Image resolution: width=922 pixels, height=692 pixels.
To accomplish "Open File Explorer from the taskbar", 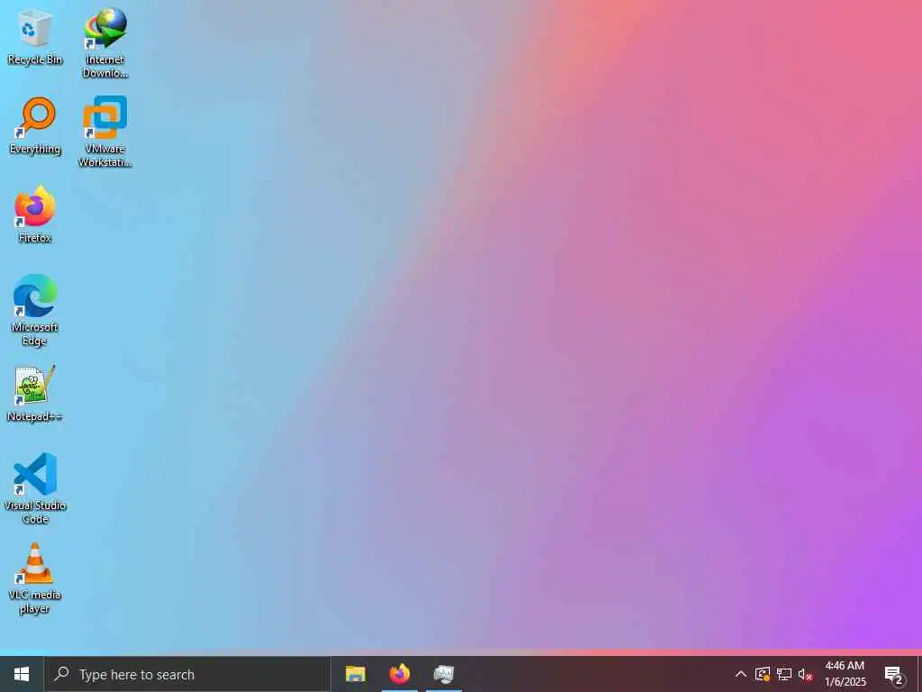I will pos(355,674).
